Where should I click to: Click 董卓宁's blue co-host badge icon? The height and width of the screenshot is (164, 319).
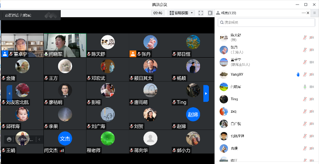pos(5,54)
